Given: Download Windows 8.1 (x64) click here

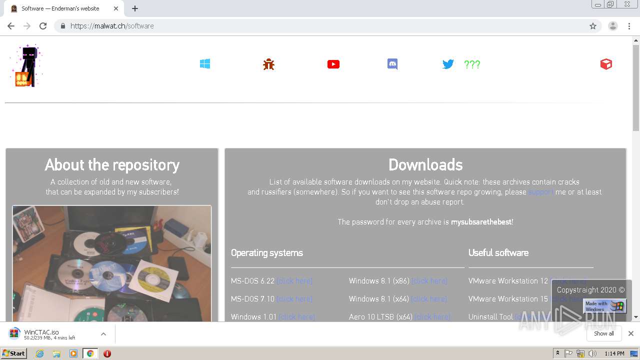Looking at the screenshot, I should point(429,299).
